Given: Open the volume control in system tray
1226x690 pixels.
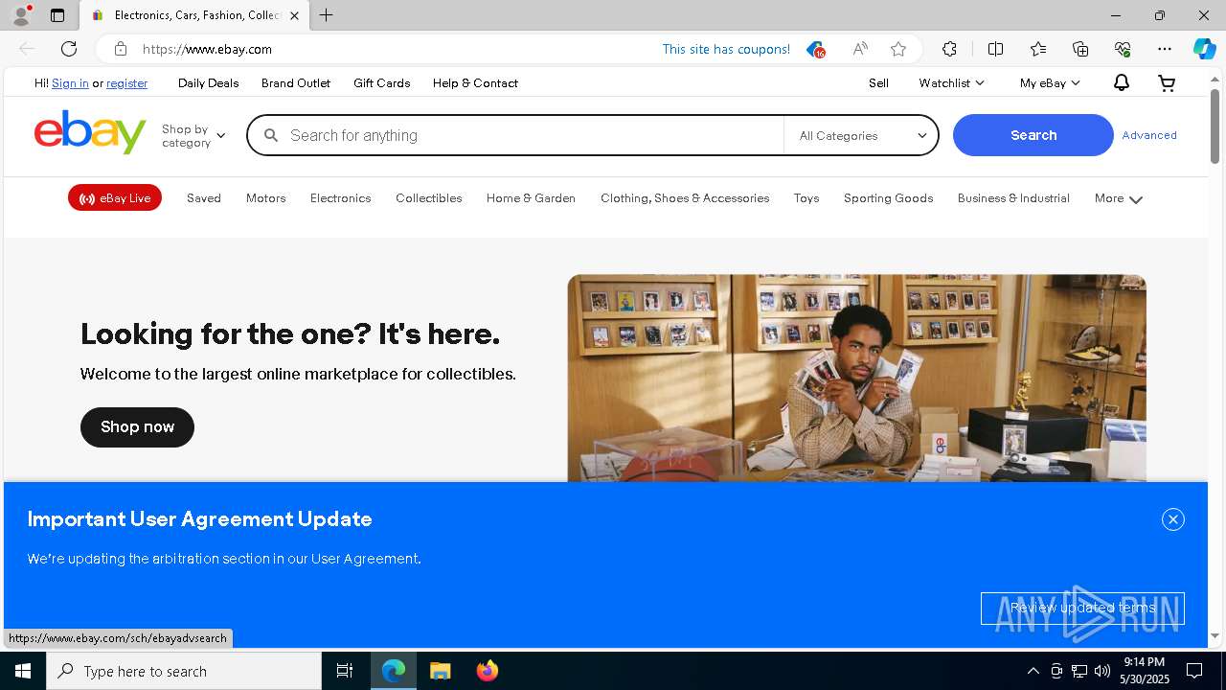Looking at the screenshot, I should 1102,671.
